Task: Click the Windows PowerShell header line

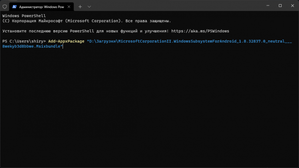Action: pyautogui.click(x=24, y=16)
